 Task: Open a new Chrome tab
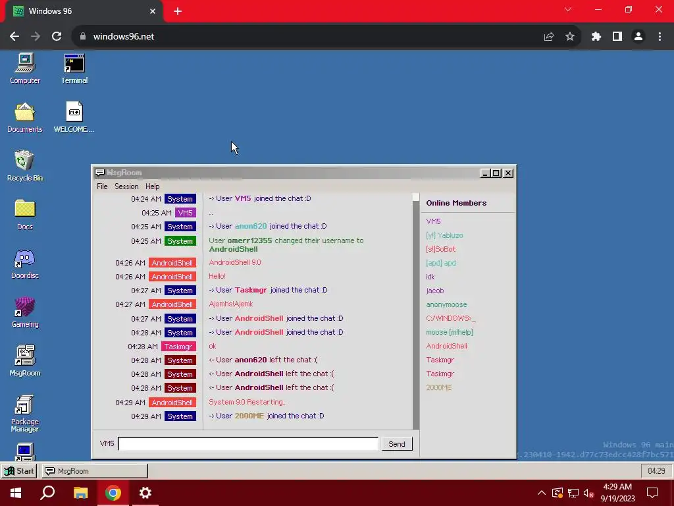(x=178, y=11)
